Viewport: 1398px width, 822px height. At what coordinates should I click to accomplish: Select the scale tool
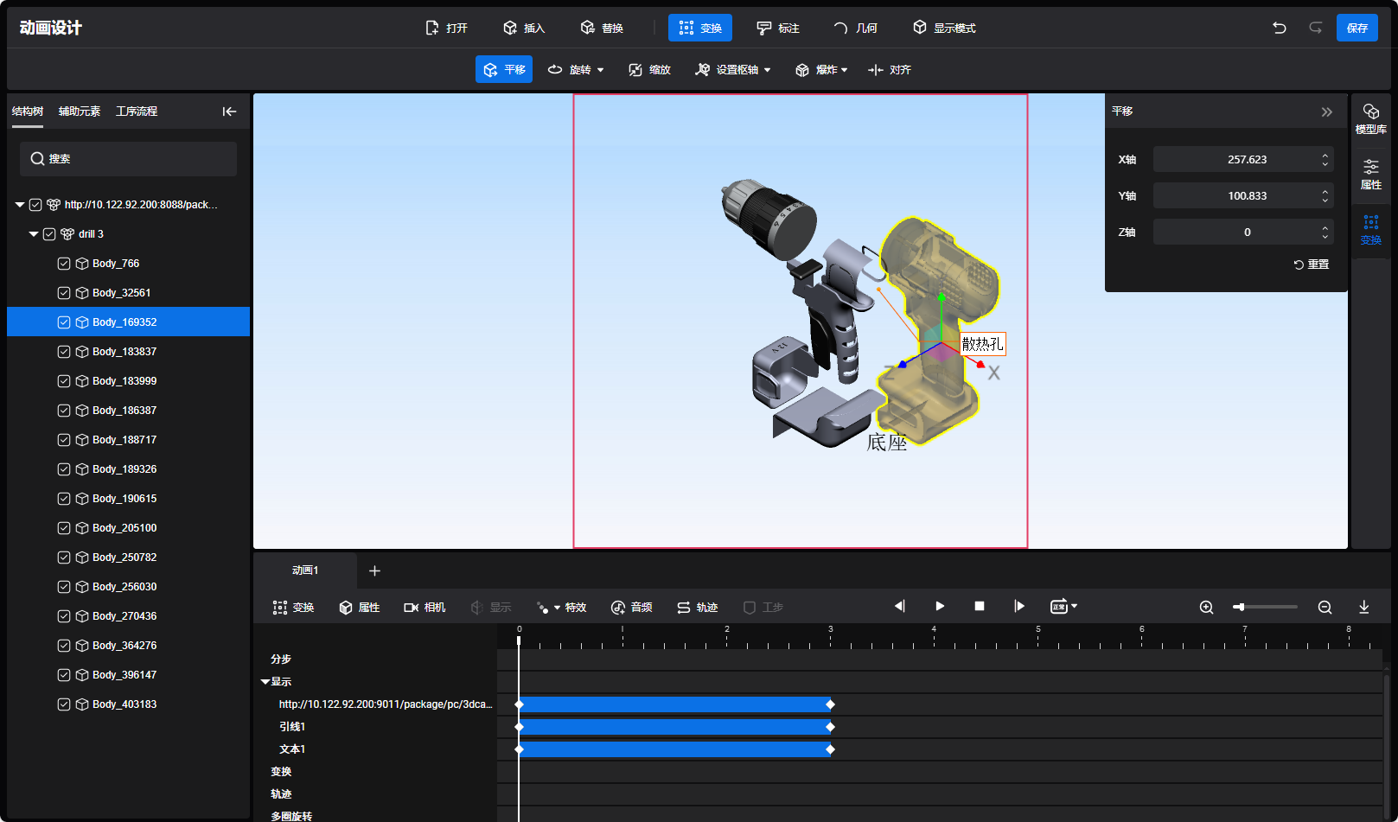pos(649,69)
